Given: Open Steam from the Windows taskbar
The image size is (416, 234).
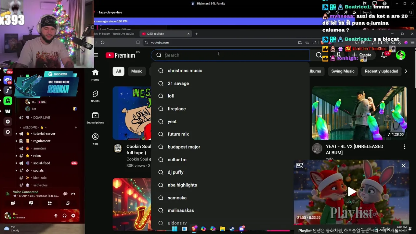Looking at the screenshot, I should click(232, 229).
